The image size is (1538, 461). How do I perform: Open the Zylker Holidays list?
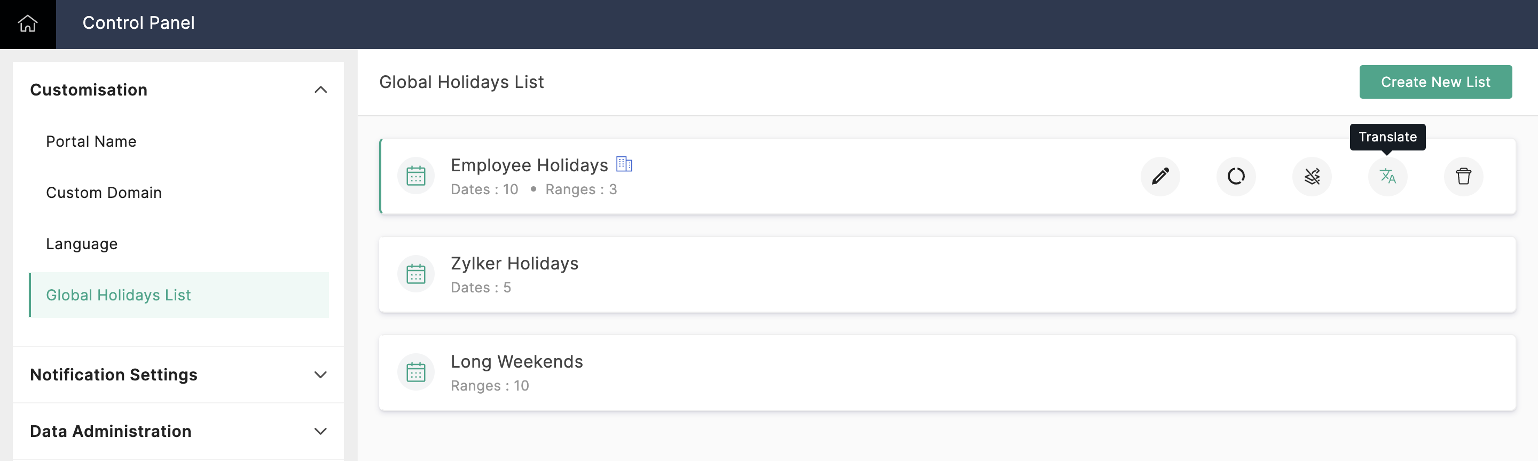[514, 264]
